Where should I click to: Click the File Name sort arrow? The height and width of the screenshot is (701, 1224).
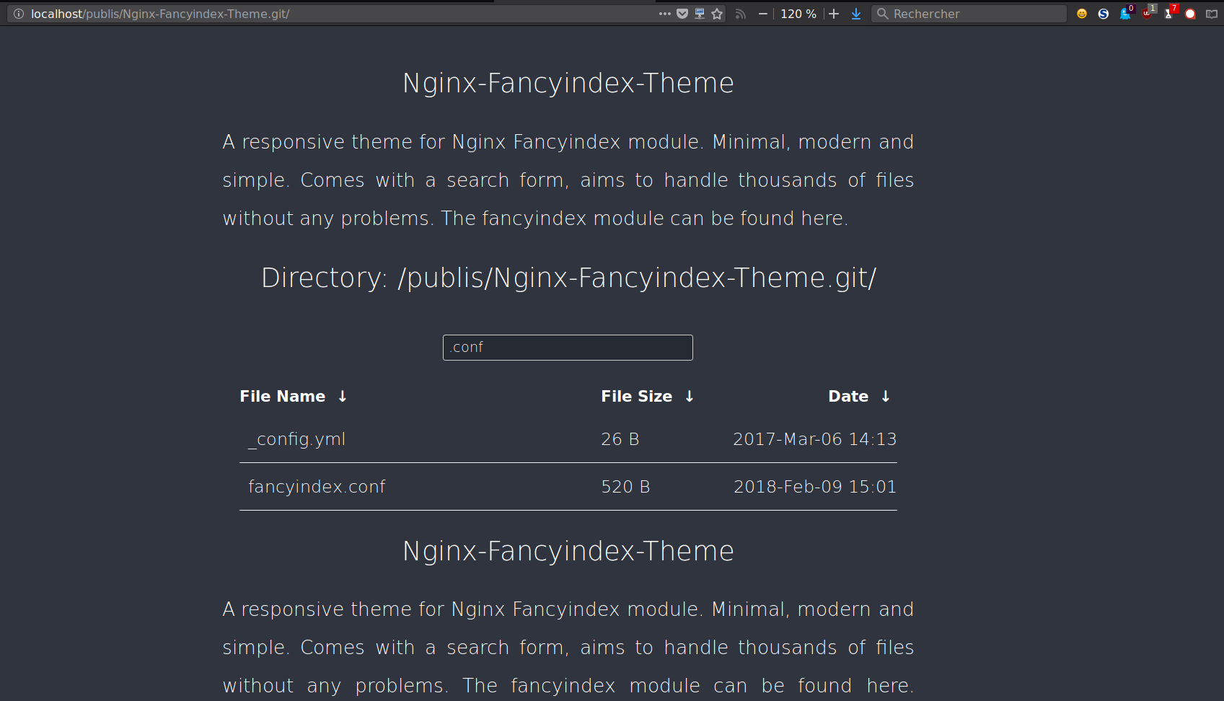coord(343,396)
